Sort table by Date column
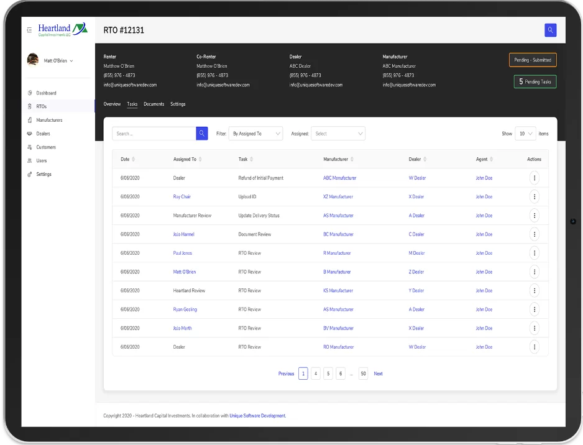583x445 pixels. pyautogui.click(x=133, y=159)
